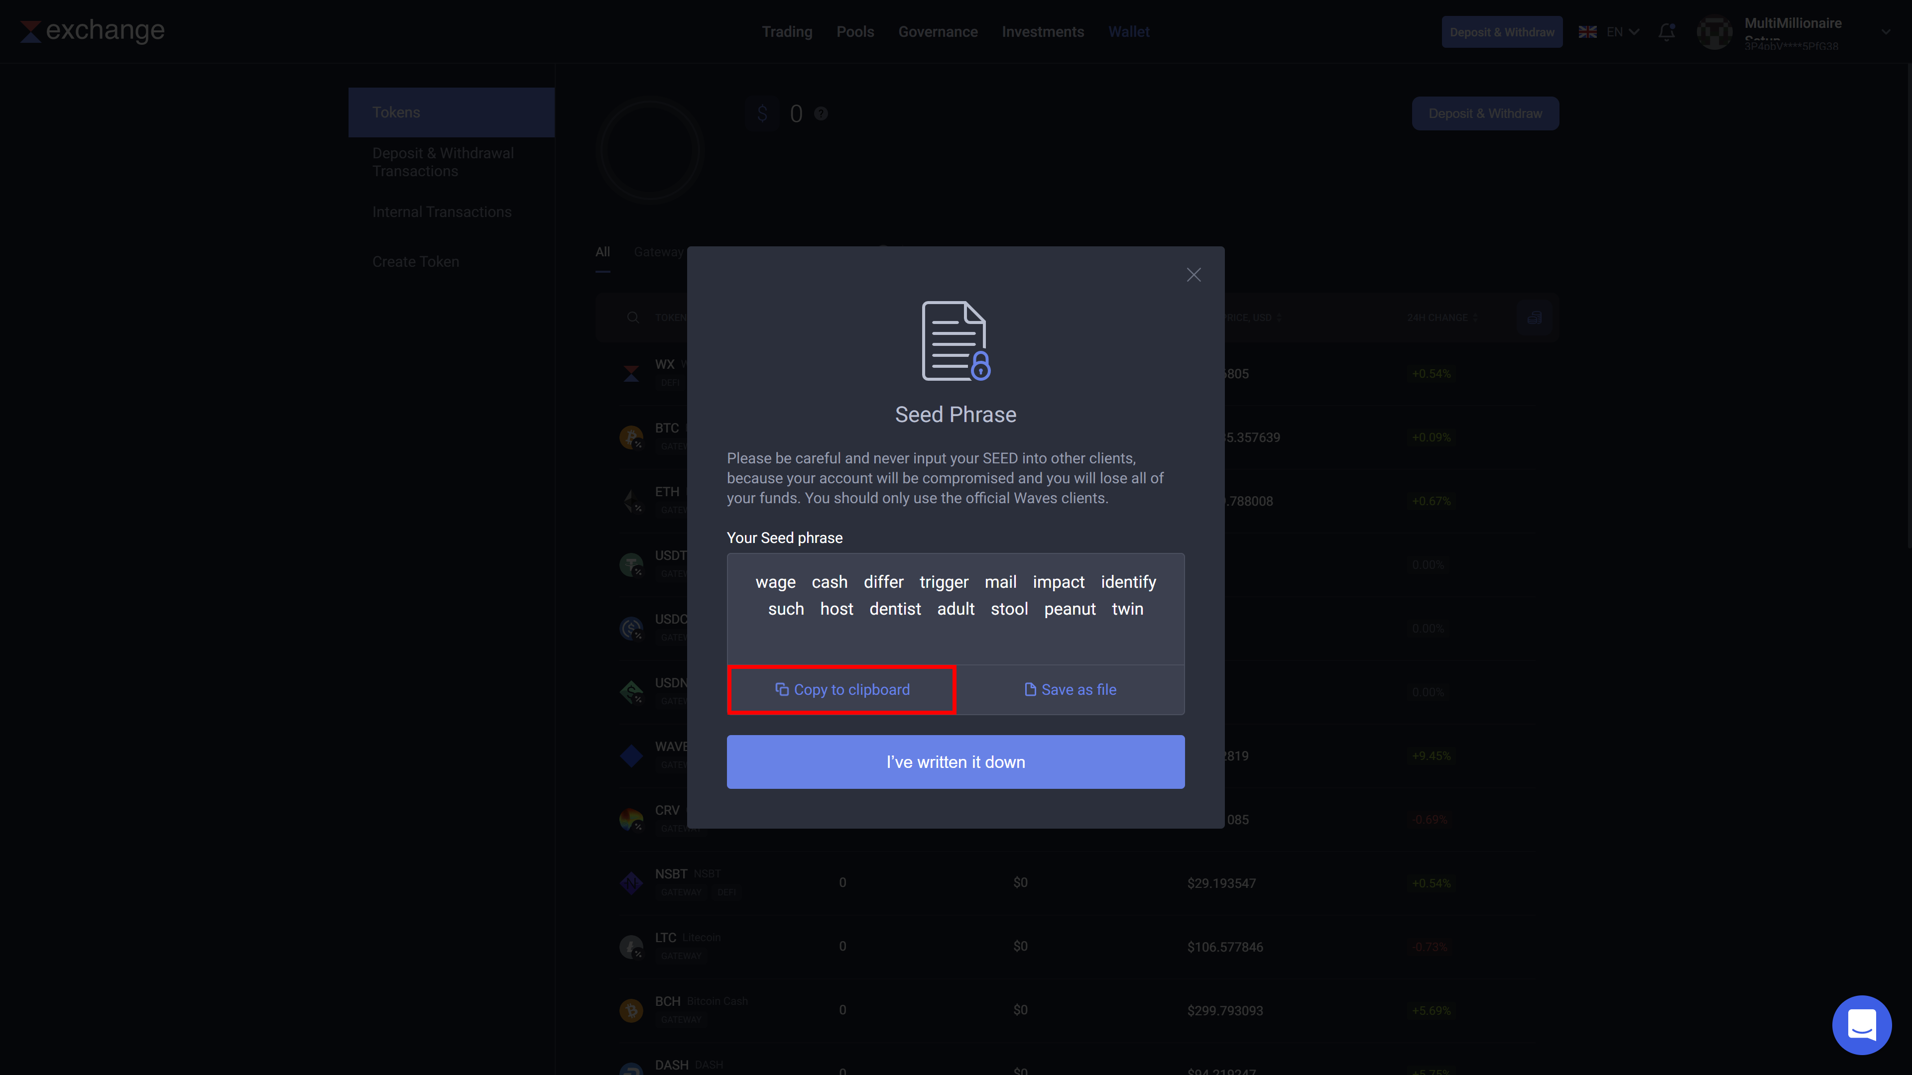
Task: Open the Trading menu
Action: tap(787, 32)
